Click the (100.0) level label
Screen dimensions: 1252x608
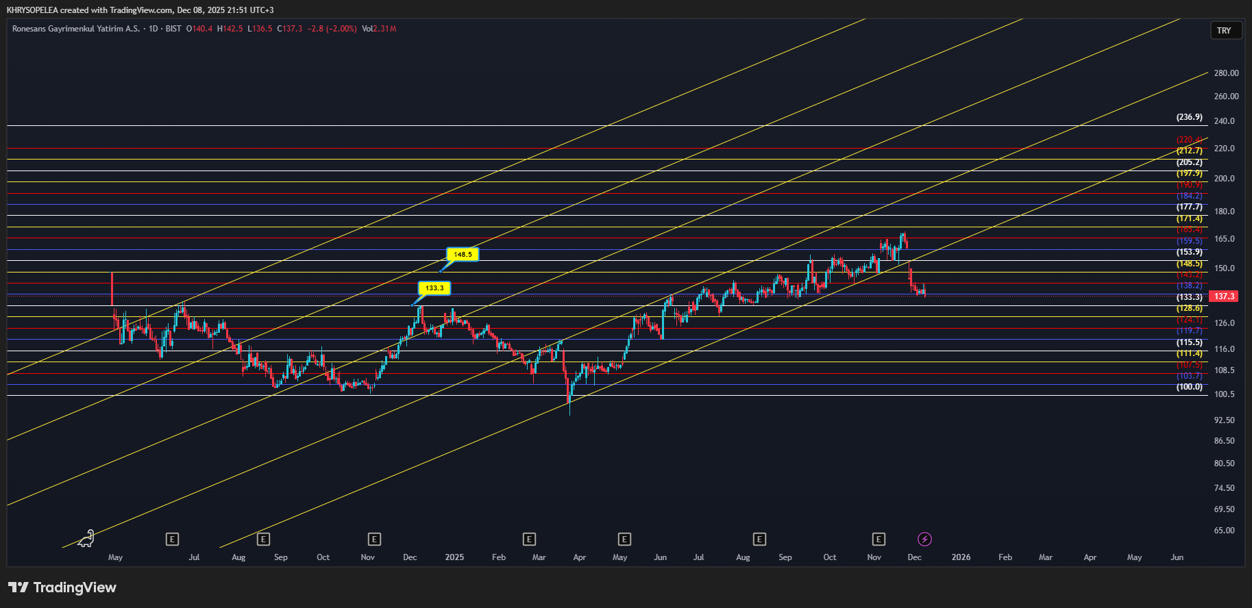(1190, 387)
